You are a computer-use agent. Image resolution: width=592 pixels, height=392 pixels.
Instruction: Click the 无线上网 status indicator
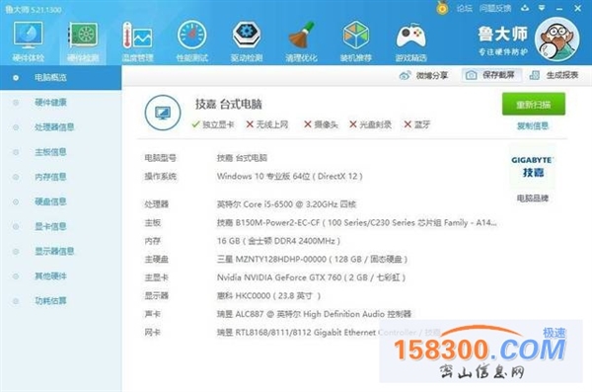point(267,124)
